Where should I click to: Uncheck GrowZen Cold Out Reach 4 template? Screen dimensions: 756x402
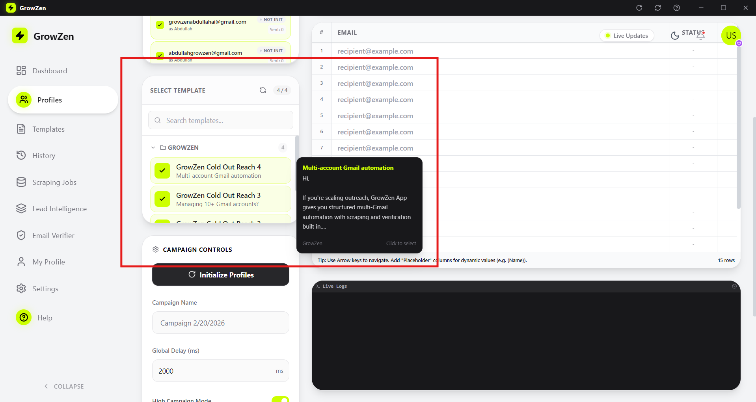coord(162,171)
